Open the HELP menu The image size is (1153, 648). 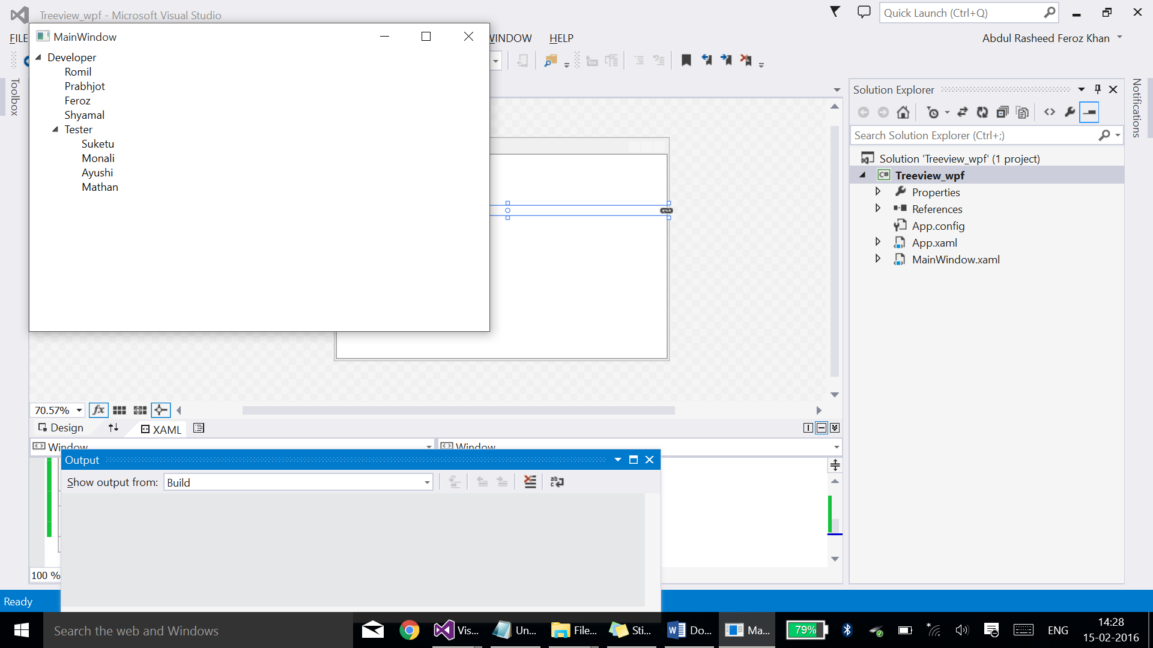tap(561, 38)
